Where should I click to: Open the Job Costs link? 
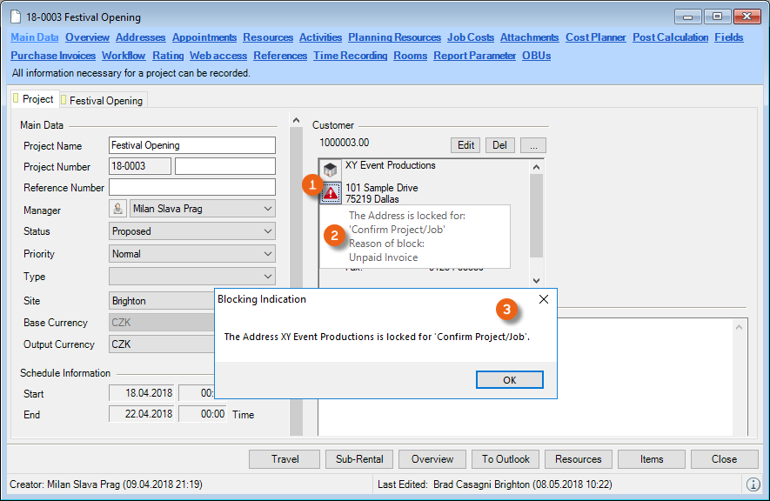pyautogui.click(x=471, y=37)
